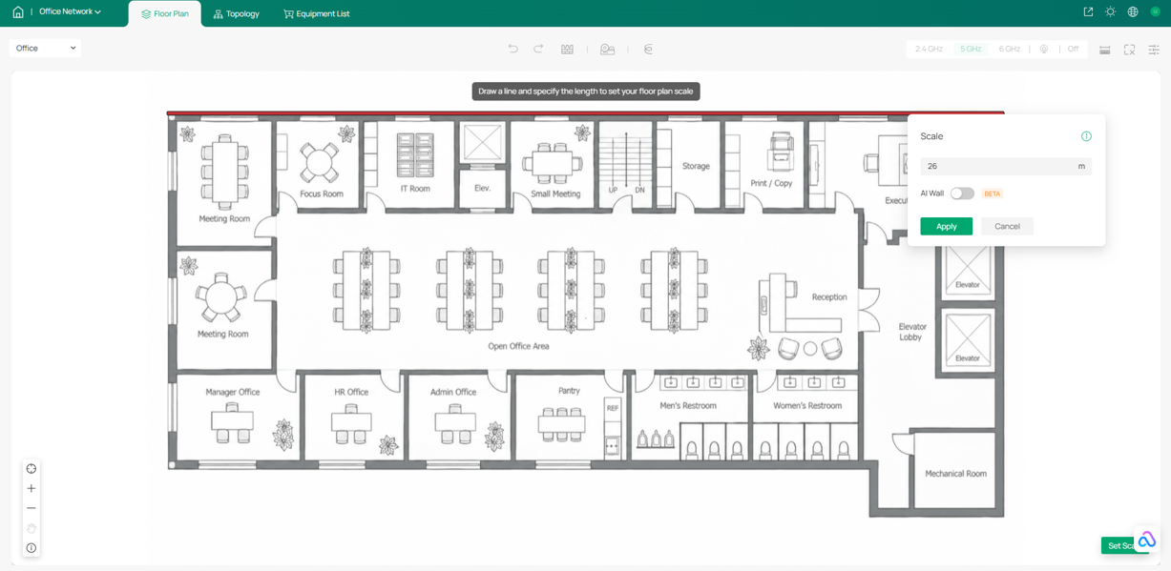Click the Off heatmap option
The image size is (1171, 571).
point(1073,49)
